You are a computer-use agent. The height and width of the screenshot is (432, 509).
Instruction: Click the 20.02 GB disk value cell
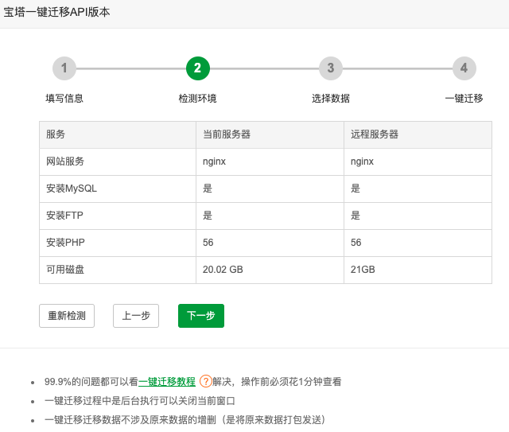[x=223, y=270]
